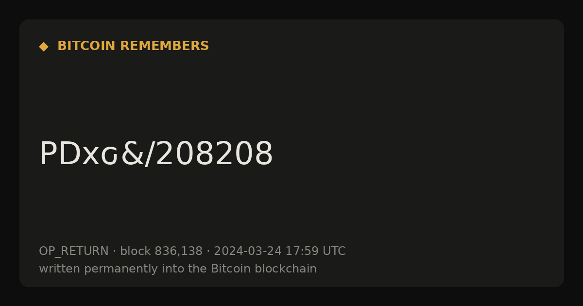Click the dot separator before the date
The width and height of the screenshot is (583, 306).
coord(208,252)
